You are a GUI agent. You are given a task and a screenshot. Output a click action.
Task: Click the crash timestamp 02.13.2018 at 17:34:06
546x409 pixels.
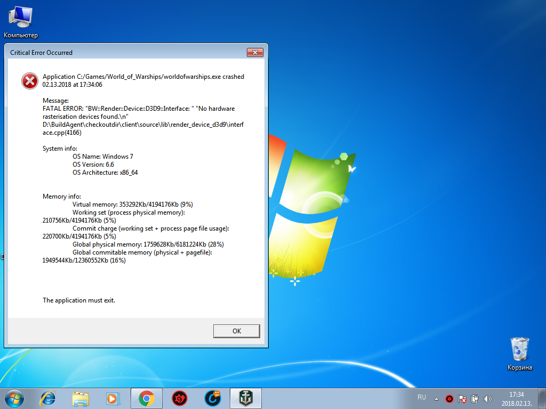click(73, 85)
